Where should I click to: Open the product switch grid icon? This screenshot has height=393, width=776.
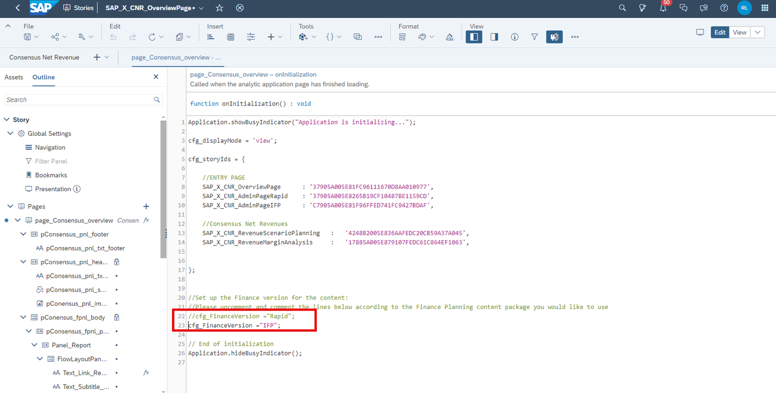pos(765,8)
